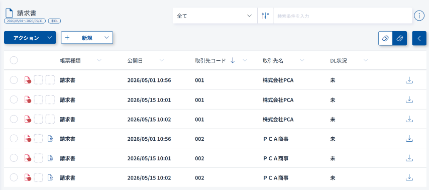Download the 001 invoice published 2026/05/01 10:56
429x190 pixels.
[x=409, y=80]
